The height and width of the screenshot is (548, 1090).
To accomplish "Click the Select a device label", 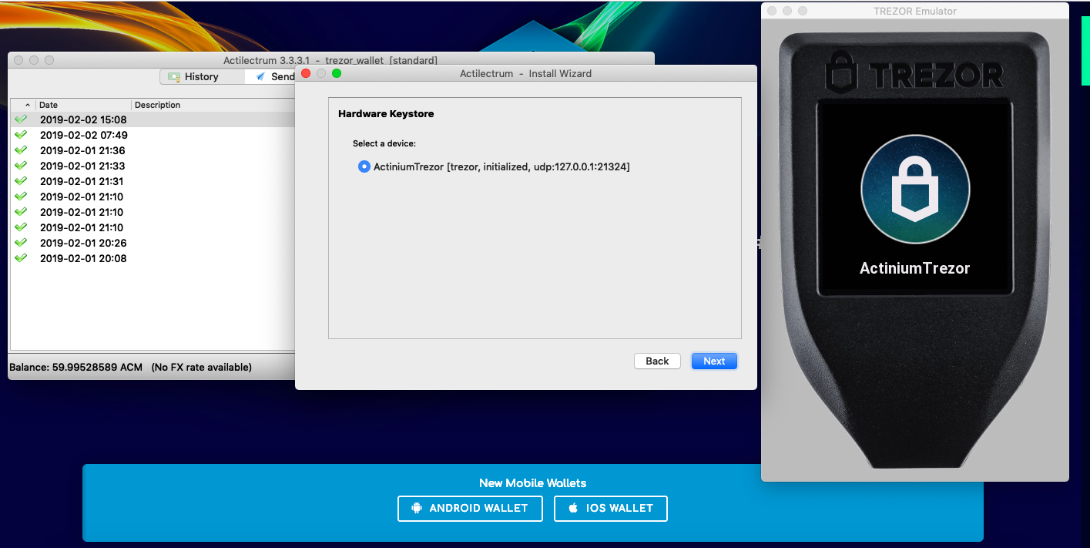I will [x=384, y=143].
